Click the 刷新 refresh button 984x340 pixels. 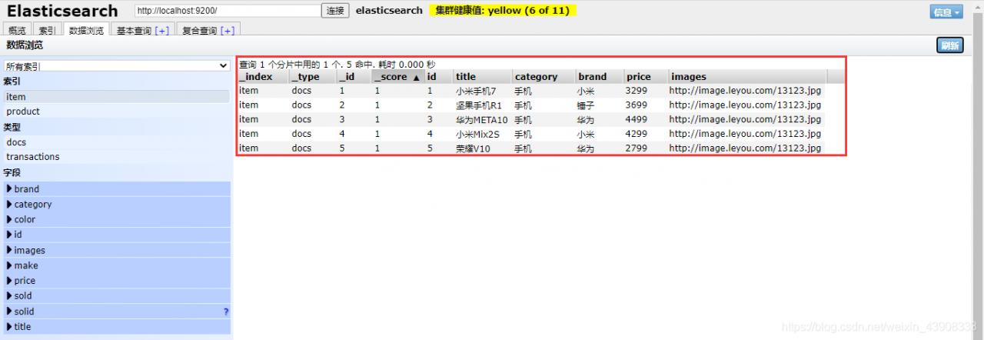pos(949,45)
